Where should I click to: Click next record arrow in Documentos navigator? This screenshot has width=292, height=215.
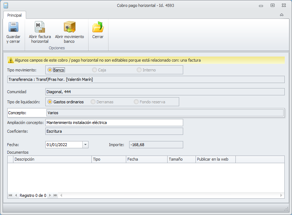pyautogui.click(x=50, y=195)
